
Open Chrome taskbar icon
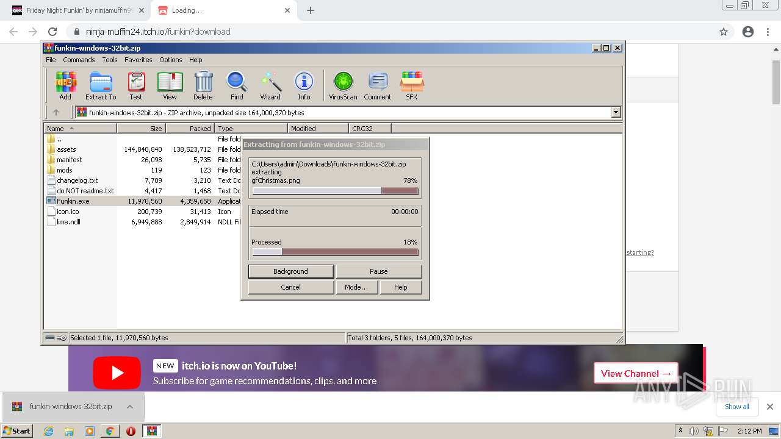click(x=110, y=431)
